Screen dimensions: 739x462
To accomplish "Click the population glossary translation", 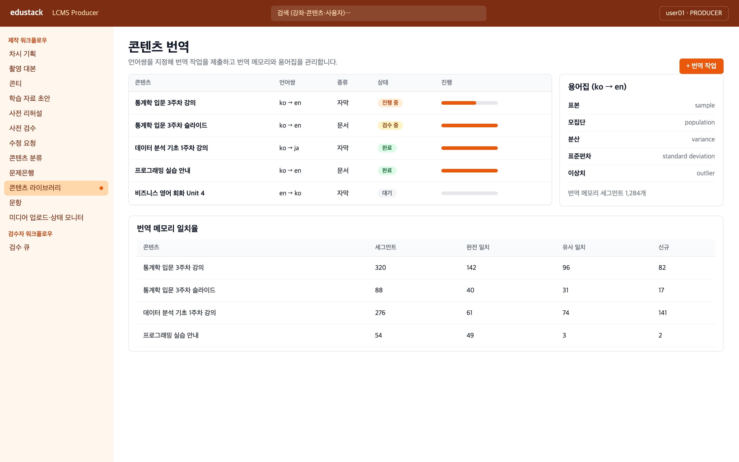I will (x=699, y=122).
